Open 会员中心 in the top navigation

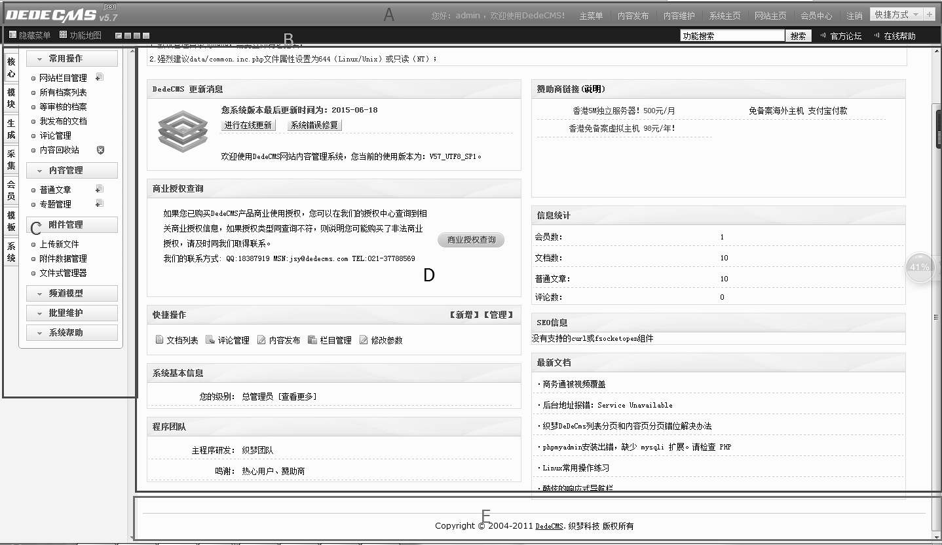tap(816, 16)
